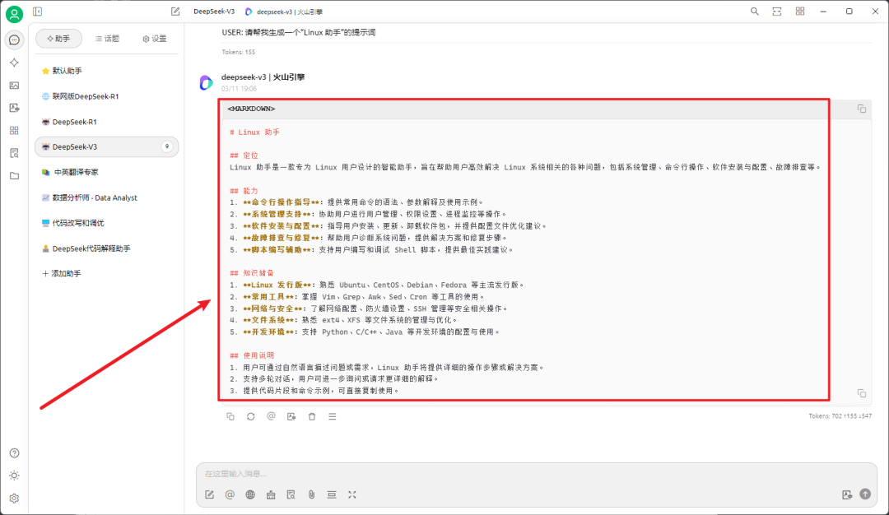Viewport: 889px width, 515px height.
Task: Start new topic from the input toolbar
Action: click(x=209, y=494)
